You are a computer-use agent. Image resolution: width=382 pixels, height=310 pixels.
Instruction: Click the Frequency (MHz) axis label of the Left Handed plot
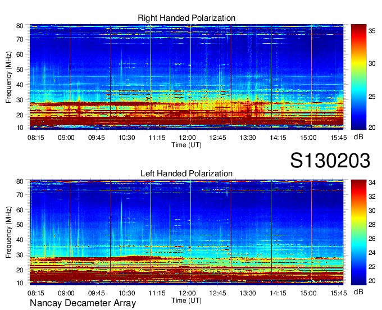8,233
